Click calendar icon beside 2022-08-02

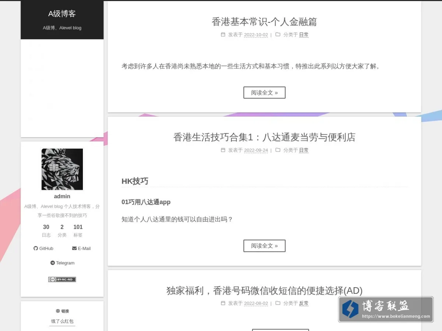click(x=223, y=303)
